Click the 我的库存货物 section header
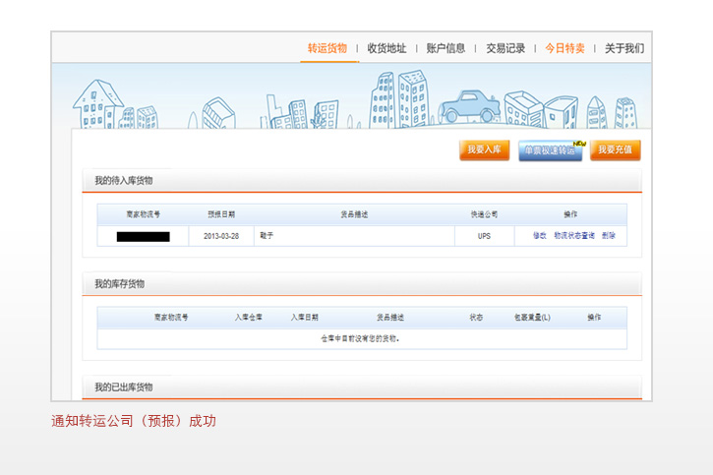 pos(120,284)
